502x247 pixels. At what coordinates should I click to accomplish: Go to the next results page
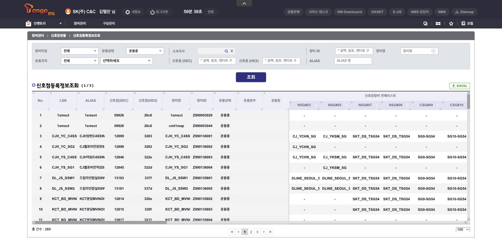264,232
